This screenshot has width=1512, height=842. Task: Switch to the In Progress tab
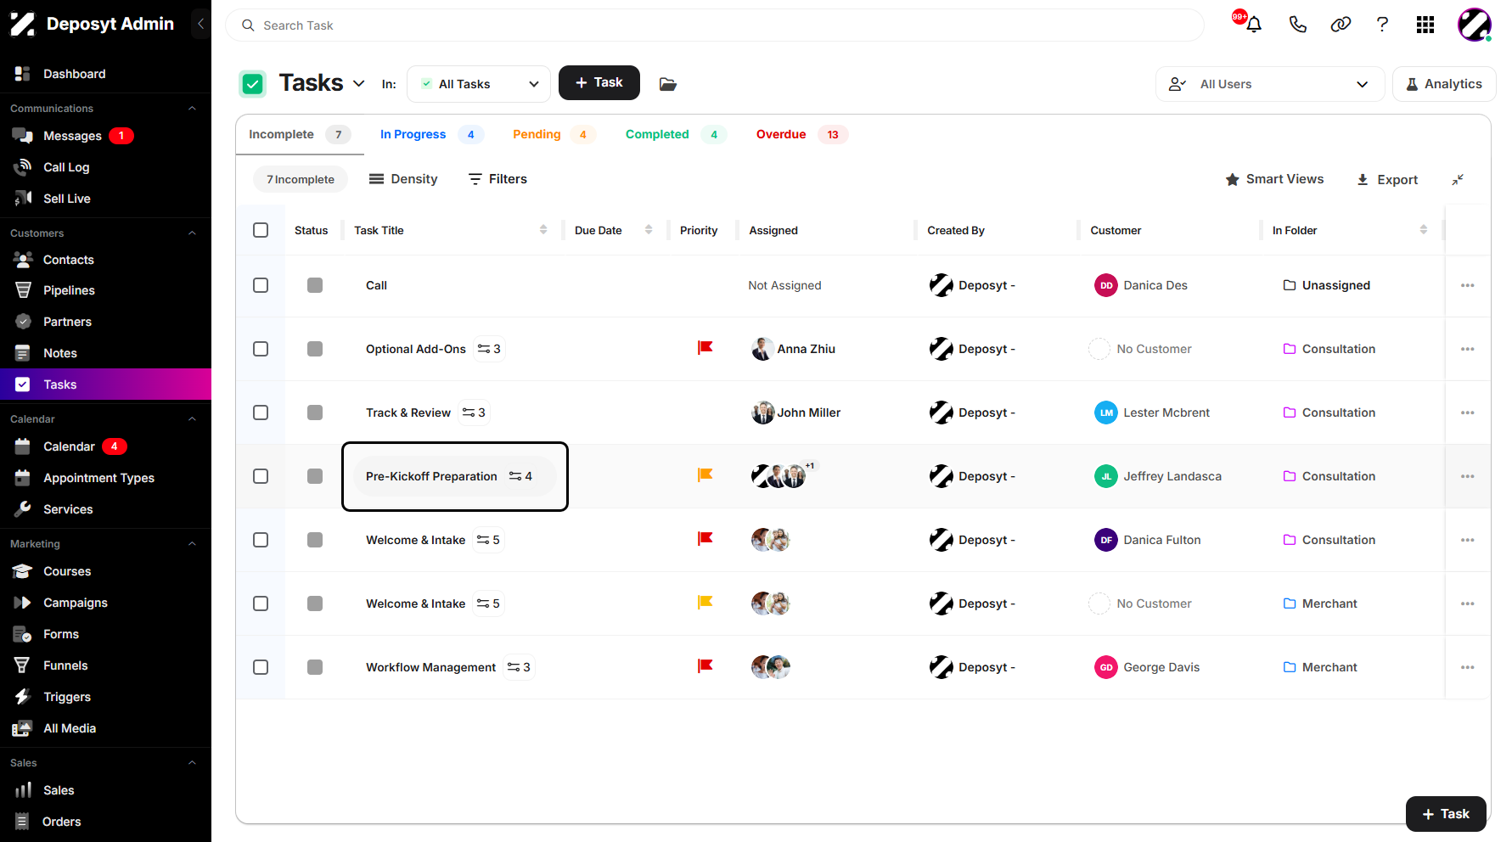click(431, 134)
